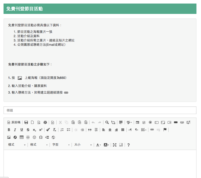Open the 格式 format dropdown

(39, 145)
